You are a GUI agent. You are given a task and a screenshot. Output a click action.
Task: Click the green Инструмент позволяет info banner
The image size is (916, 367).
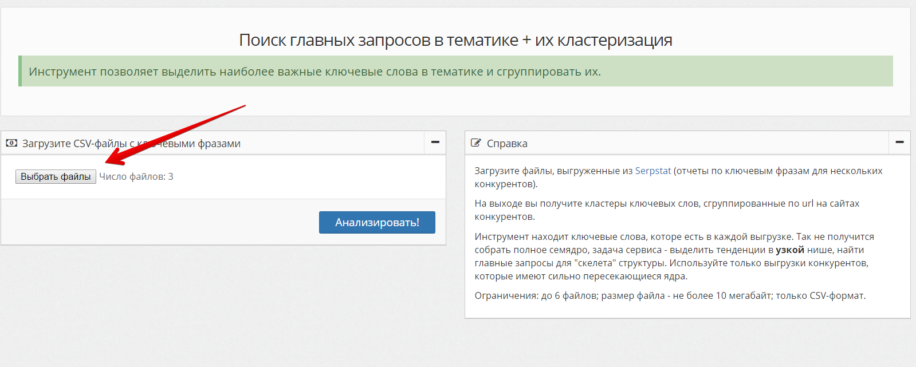click(x=315, y=72)
